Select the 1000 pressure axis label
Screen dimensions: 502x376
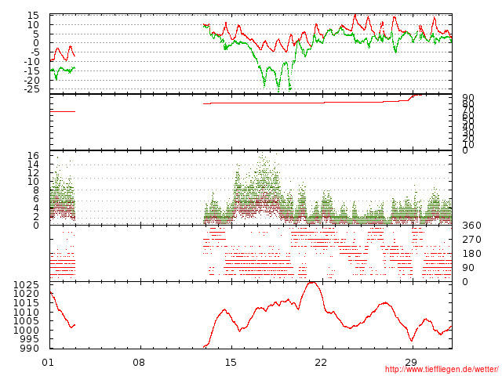tap(26, 331)
